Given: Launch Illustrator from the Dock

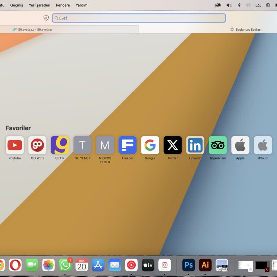Looking at the screenshot, I should (x=205, y=265).
